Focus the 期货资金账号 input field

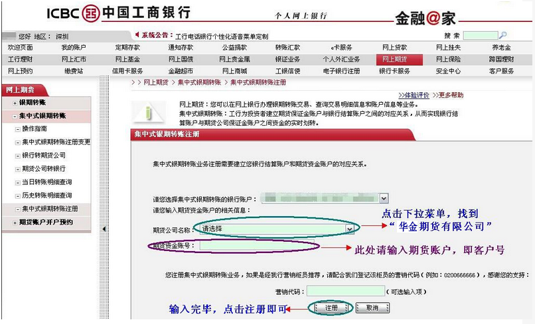[257, 245]
